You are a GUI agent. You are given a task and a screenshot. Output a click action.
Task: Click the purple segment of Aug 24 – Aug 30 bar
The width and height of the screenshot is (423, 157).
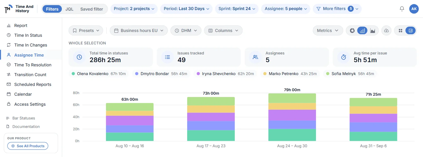(292, 115)
